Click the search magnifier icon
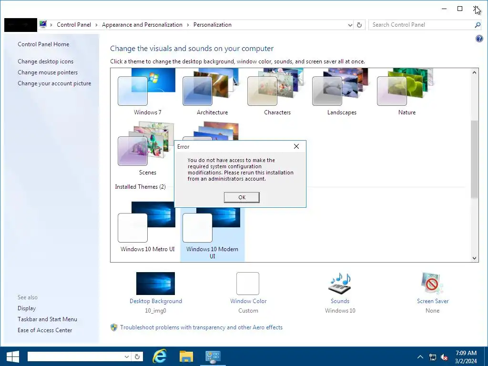Image resolution: width=488 pixels, height=366 pixels. click(x=478, y=25)
